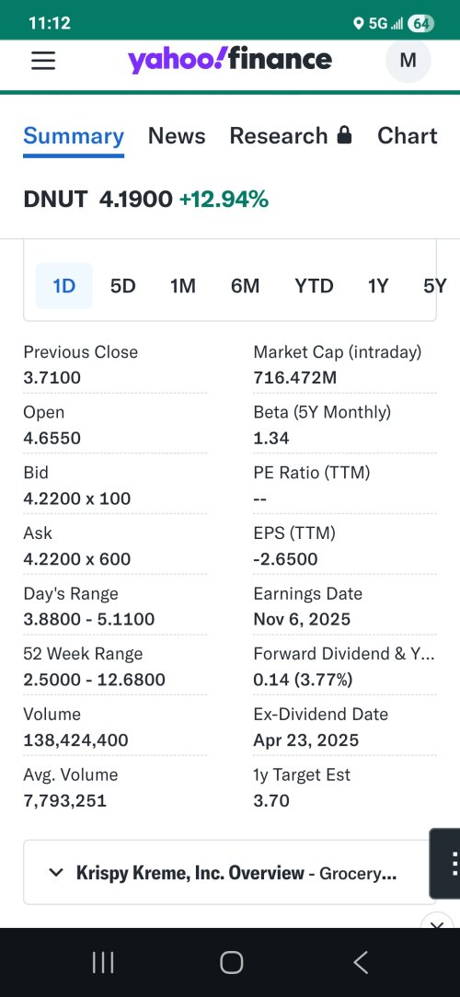Open the M profile avatar
This screenshot has width=460, height=997.
(x=408, y=61)
